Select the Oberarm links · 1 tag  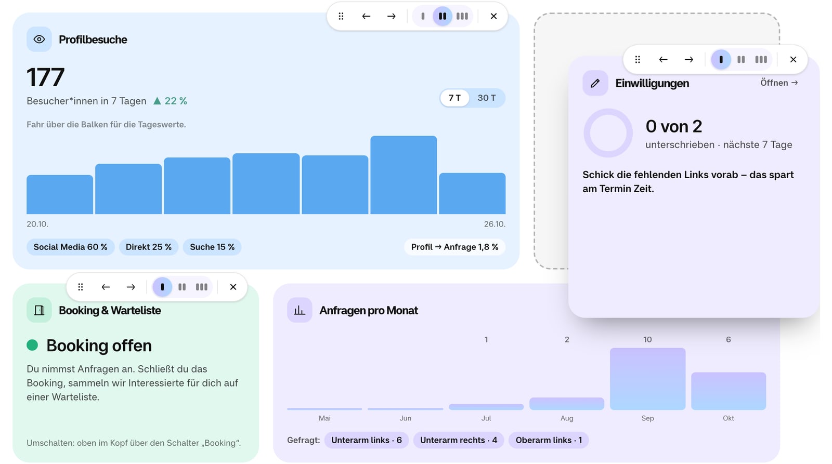(549, 440)
